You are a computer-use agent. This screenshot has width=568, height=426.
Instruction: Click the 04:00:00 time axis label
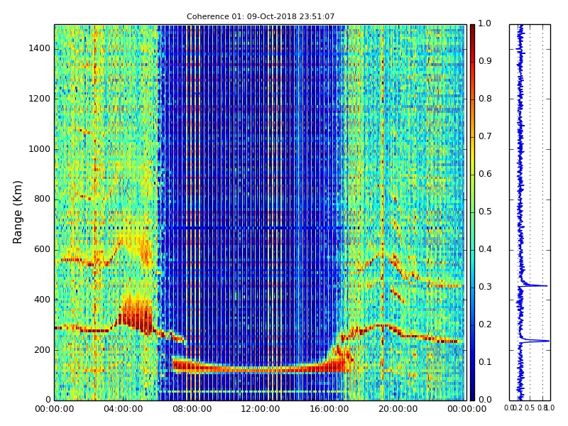(123, 410)
